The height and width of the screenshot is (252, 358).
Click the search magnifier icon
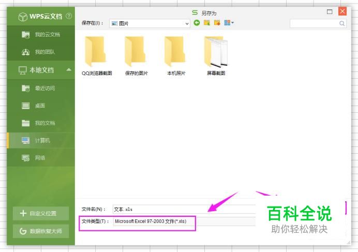click(342, 23)
